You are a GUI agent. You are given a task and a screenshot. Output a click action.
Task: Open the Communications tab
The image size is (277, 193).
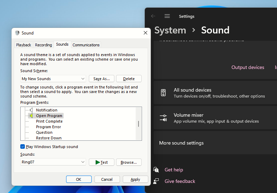pyautogui.click(x=86, y=45)
